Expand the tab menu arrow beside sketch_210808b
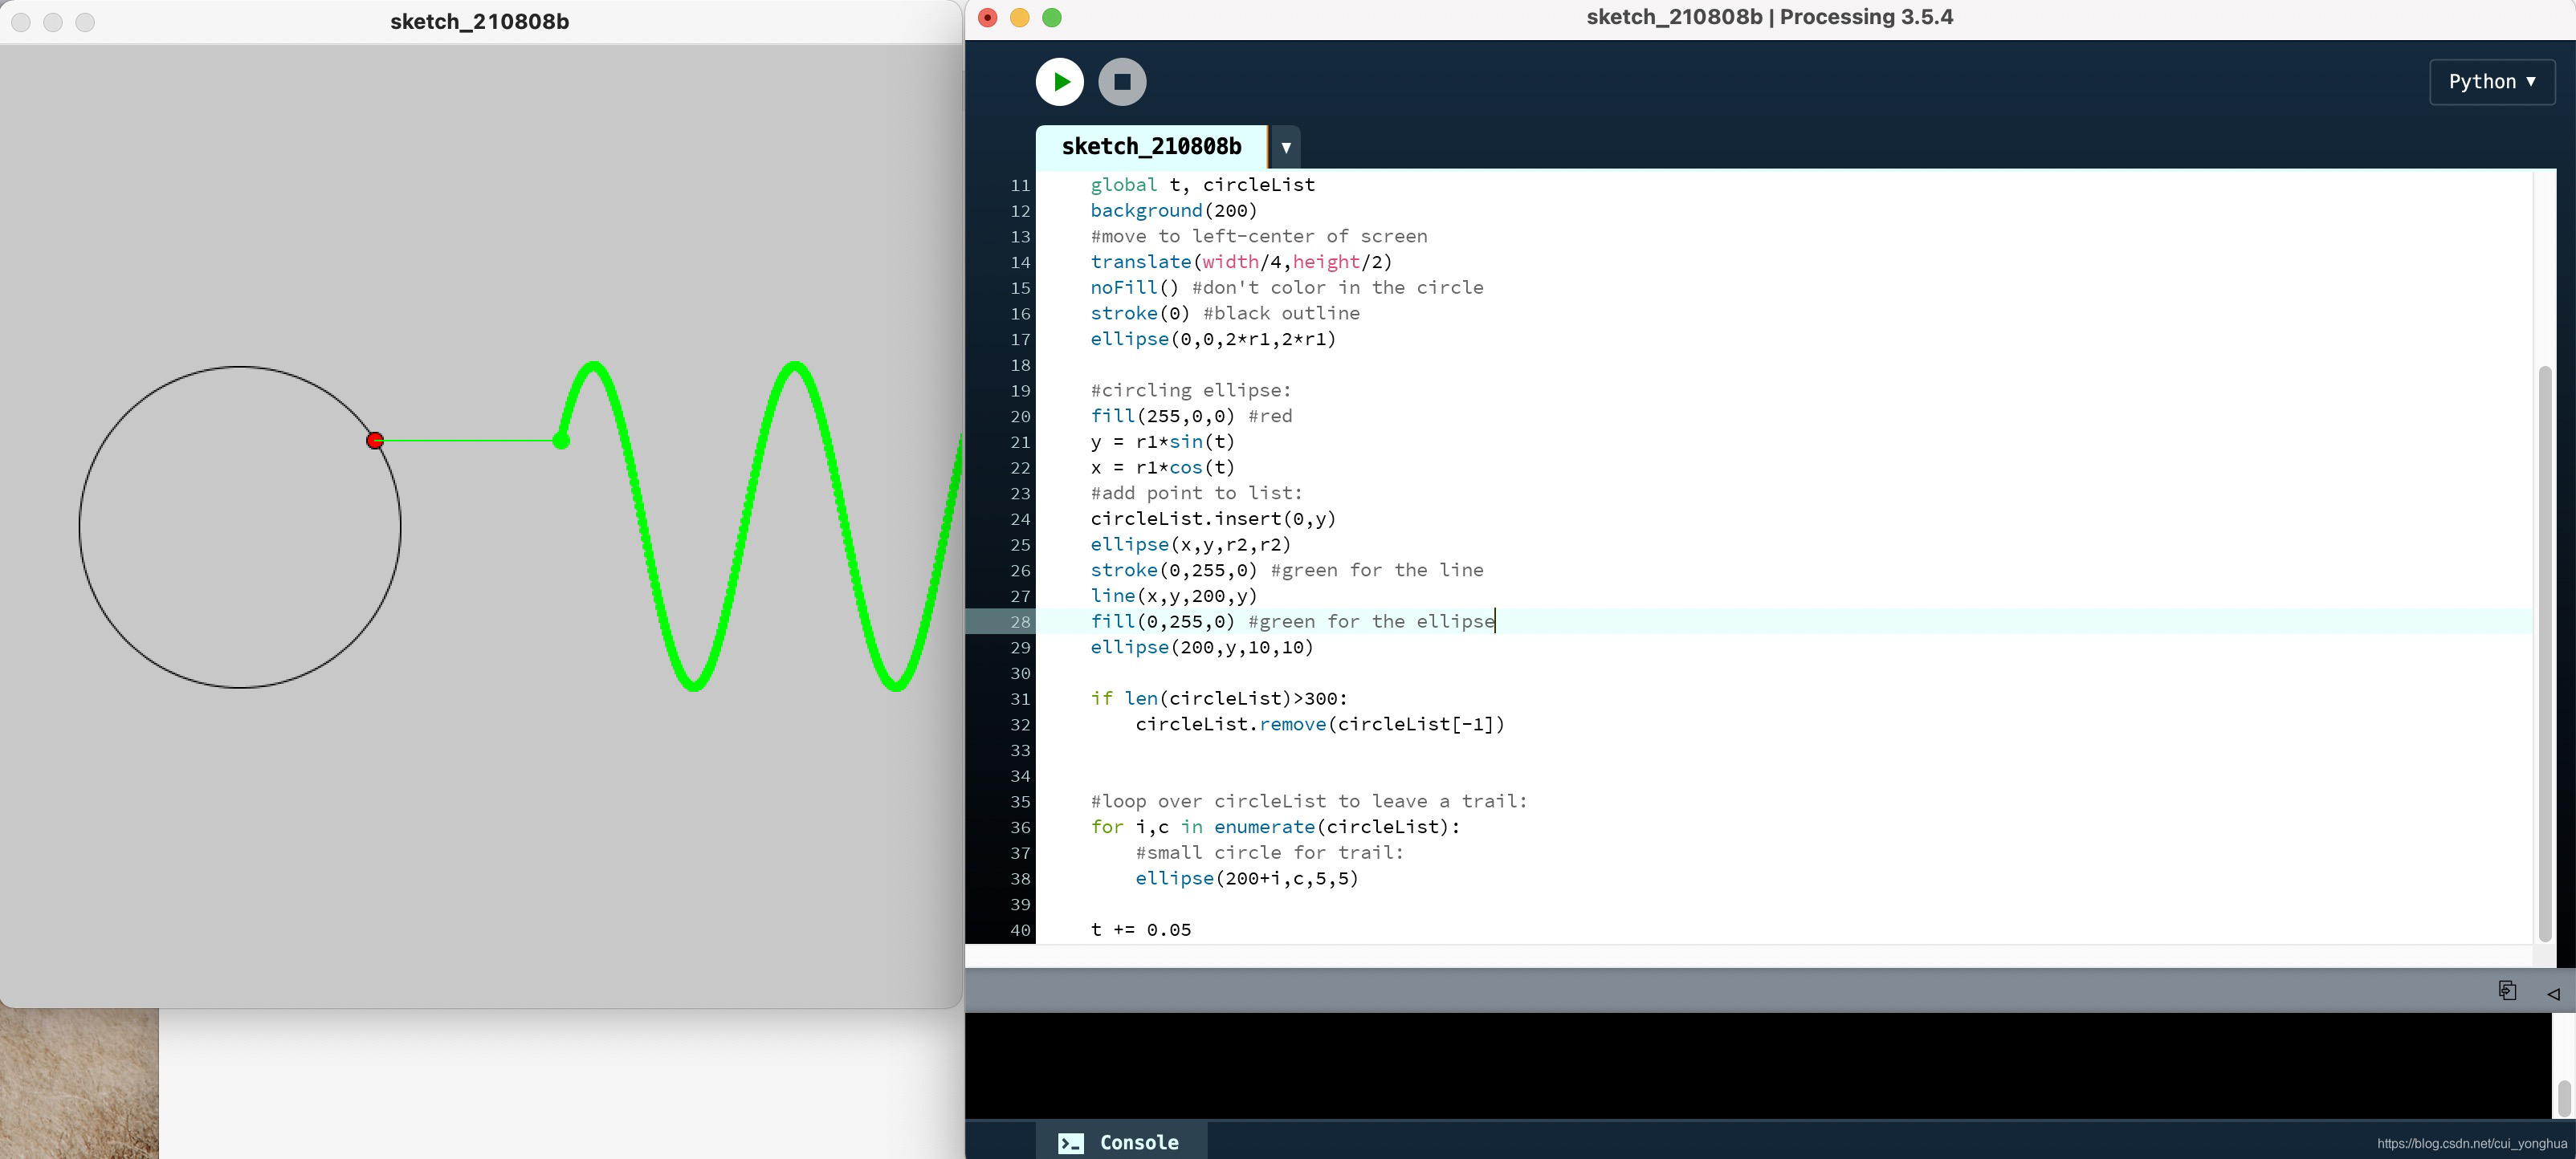2576x1159 pixels. coord(1285,147)
